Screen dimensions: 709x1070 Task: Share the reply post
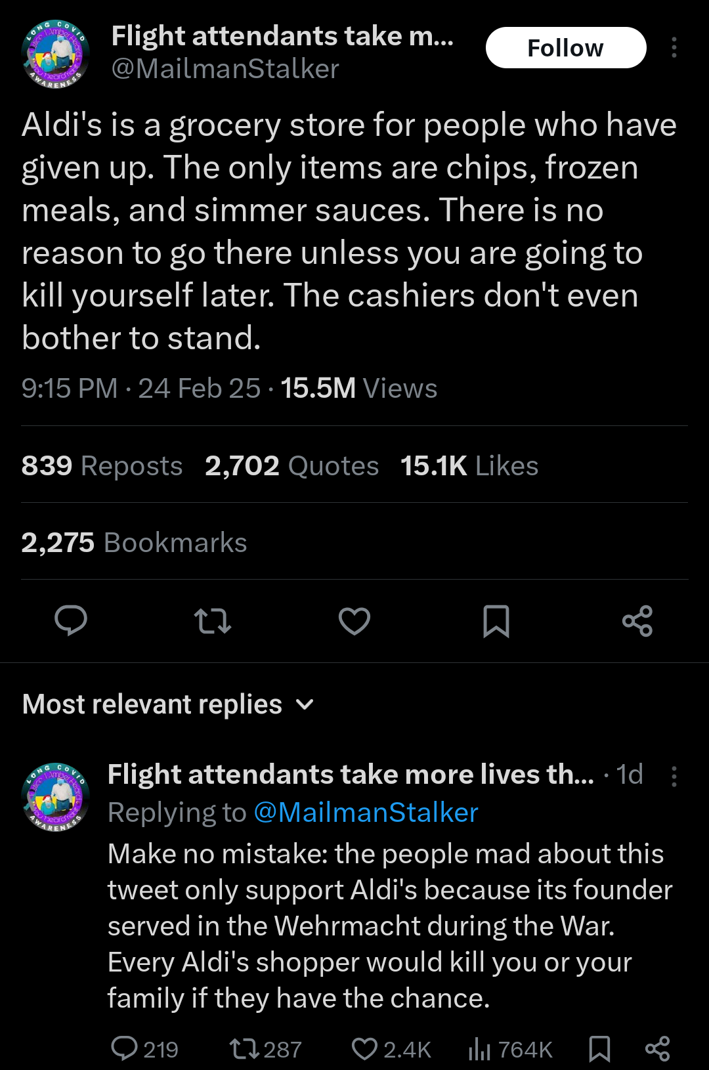point(657,1048)
